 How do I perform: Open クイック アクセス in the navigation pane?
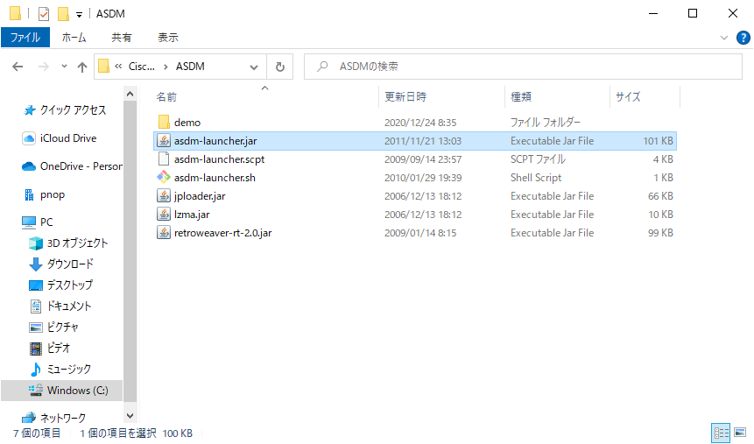(x=65, y=110)
